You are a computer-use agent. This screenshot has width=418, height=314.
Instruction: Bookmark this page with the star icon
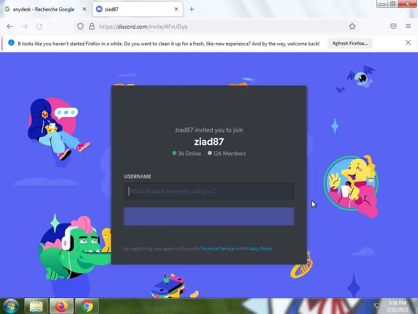click(x=352, y=26)
